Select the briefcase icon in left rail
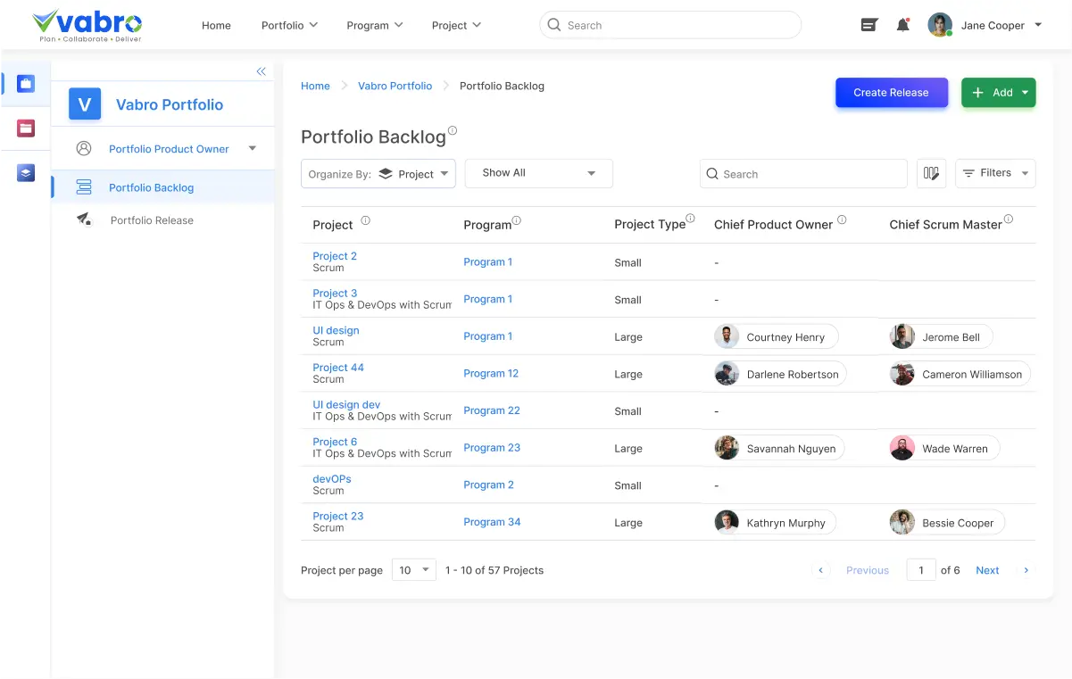The image size is (1072, 679). (x=26, y=84)
